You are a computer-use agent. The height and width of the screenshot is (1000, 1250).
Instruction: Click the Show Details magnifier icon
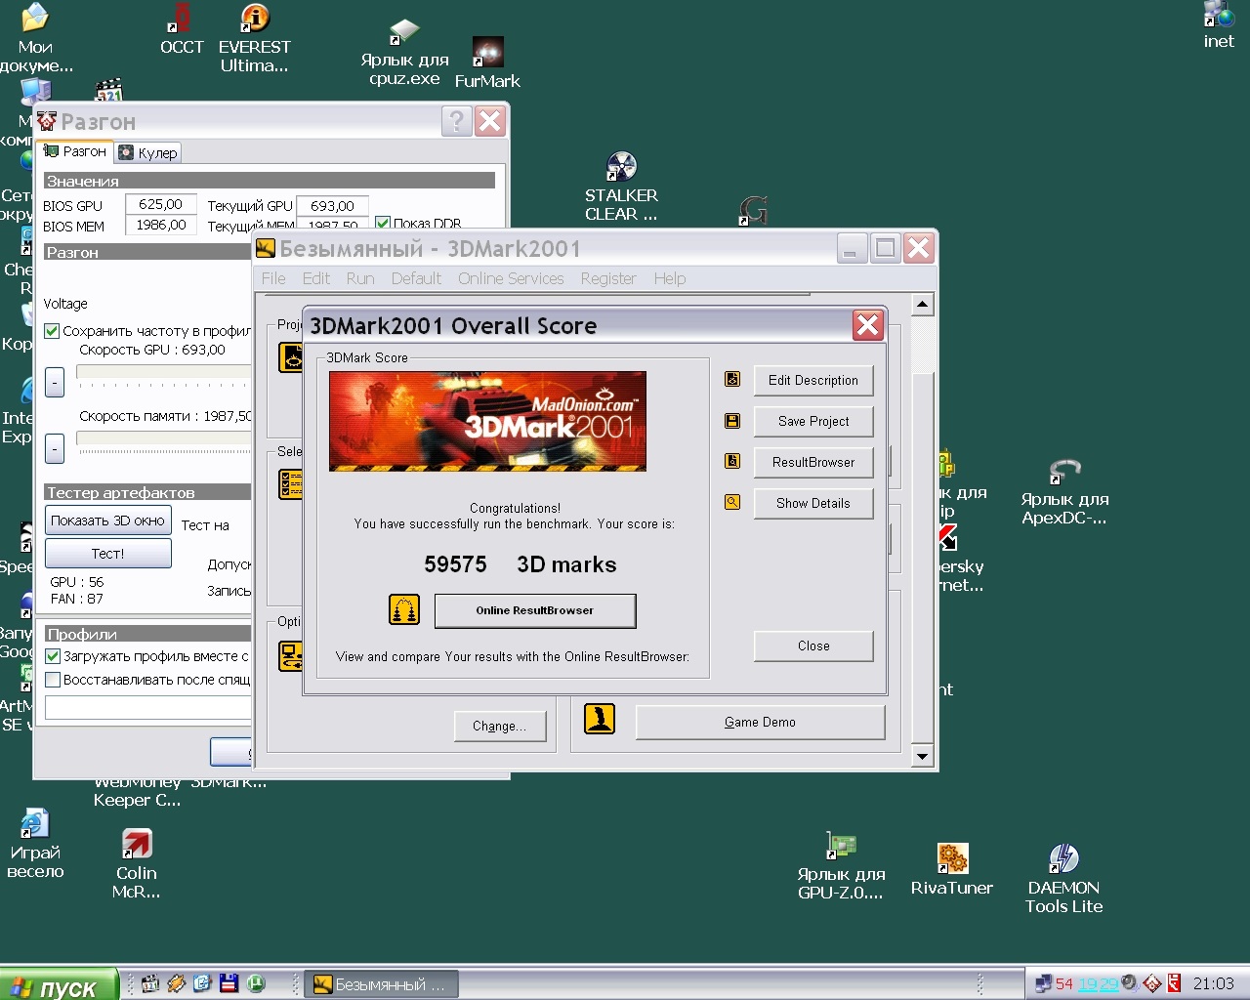coord(732,502)
